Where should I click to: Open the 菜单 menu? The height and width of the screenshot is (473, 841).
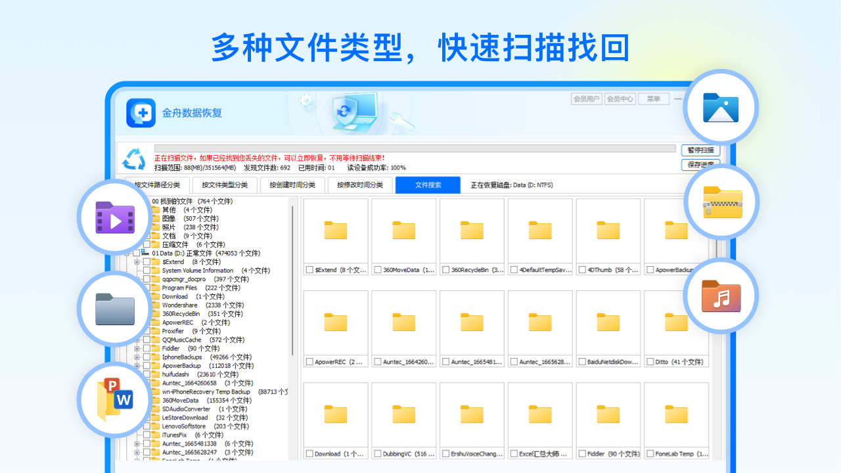point(653,99)
